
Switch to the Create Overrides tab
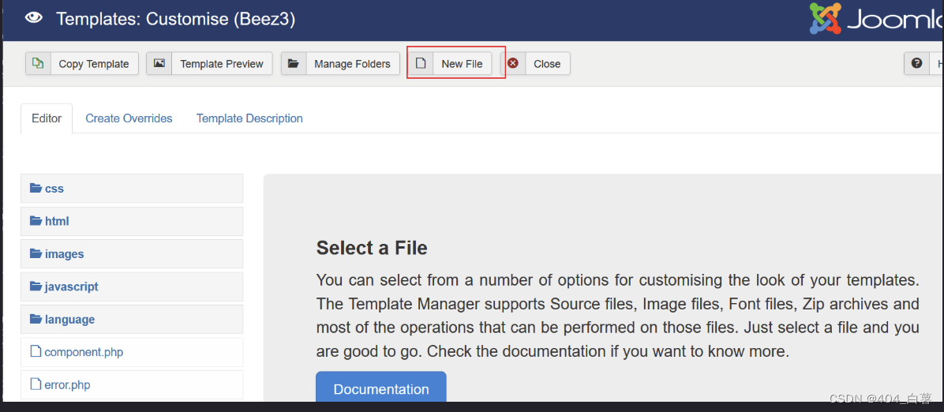pos(129,118)
